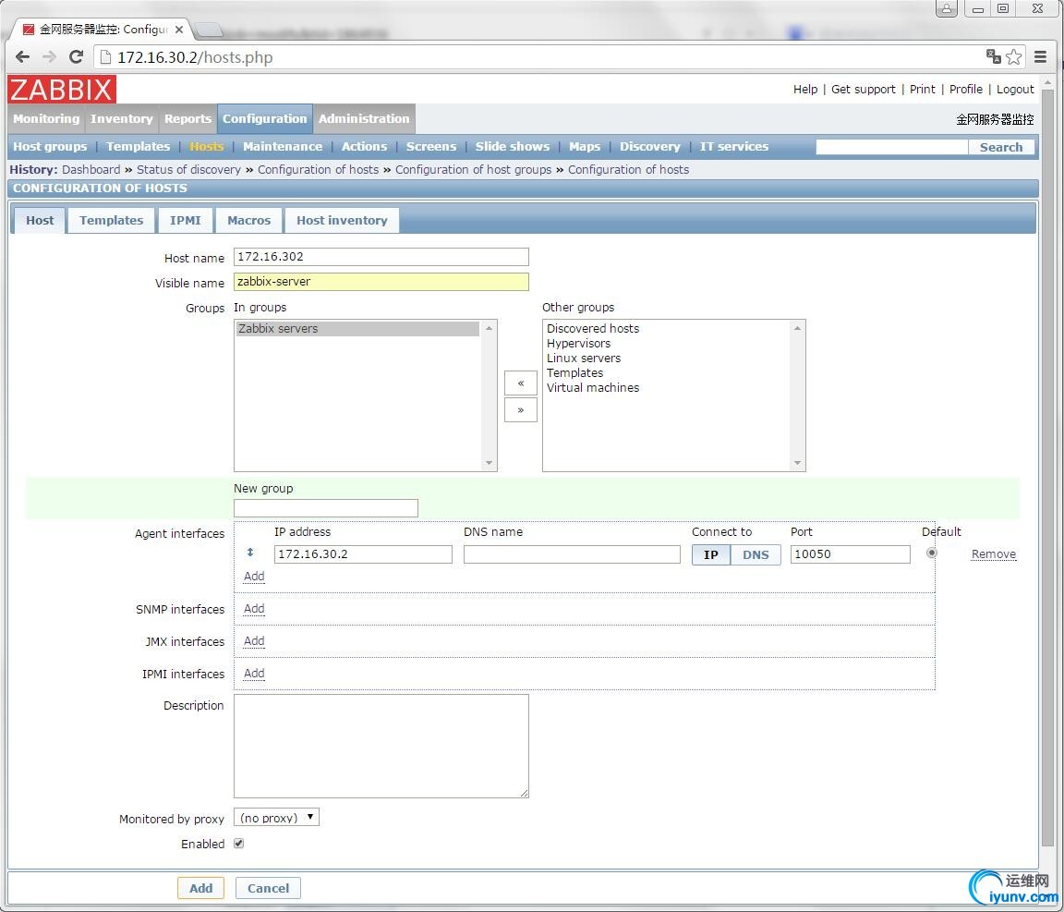Open the Maps submenu
The height and width of the screenshot is (912, 1064).
(585, 147)
